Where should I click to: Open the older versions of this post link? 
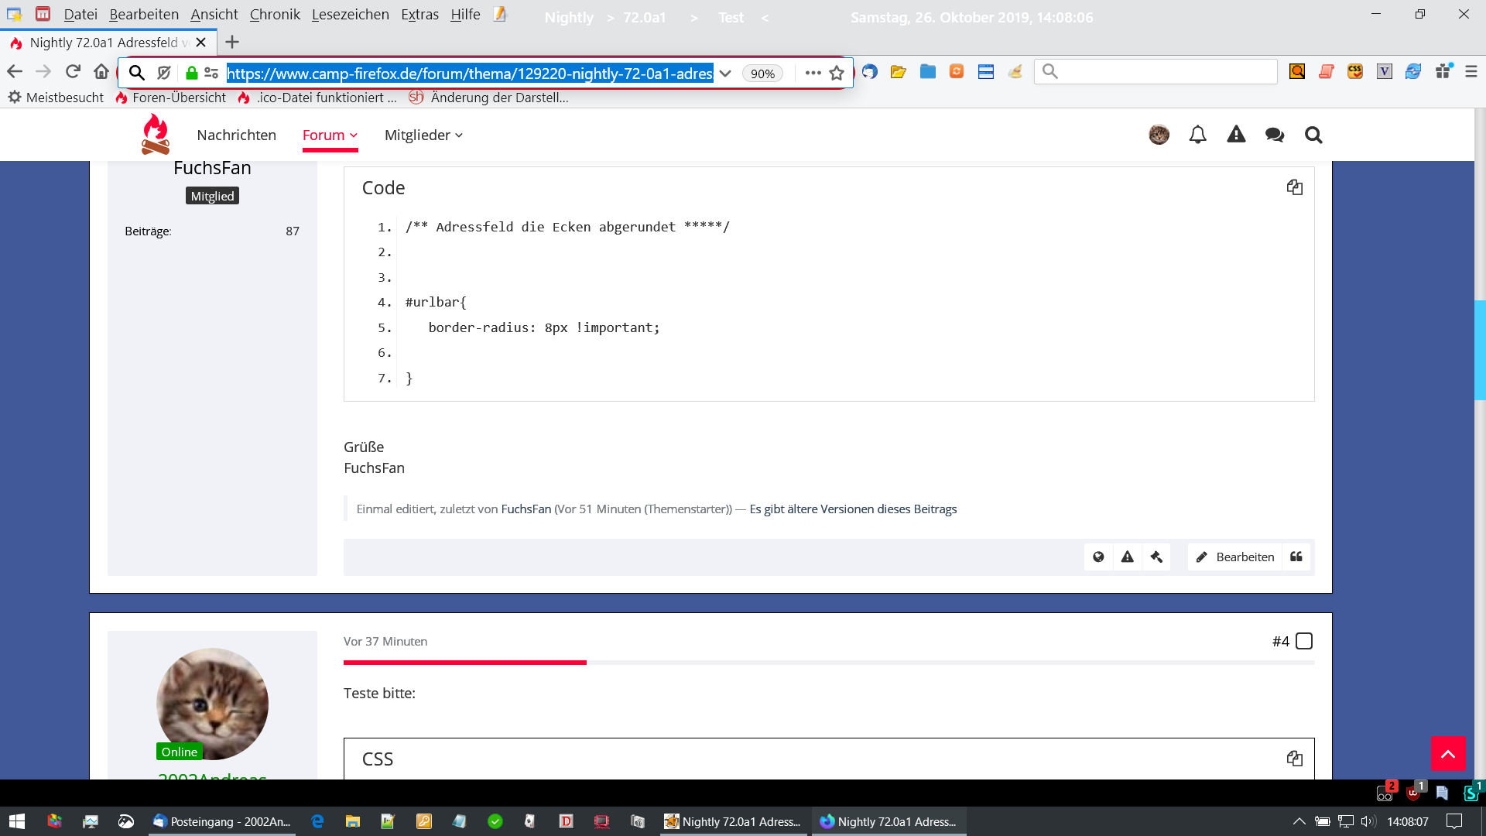[x=853, y=509]
